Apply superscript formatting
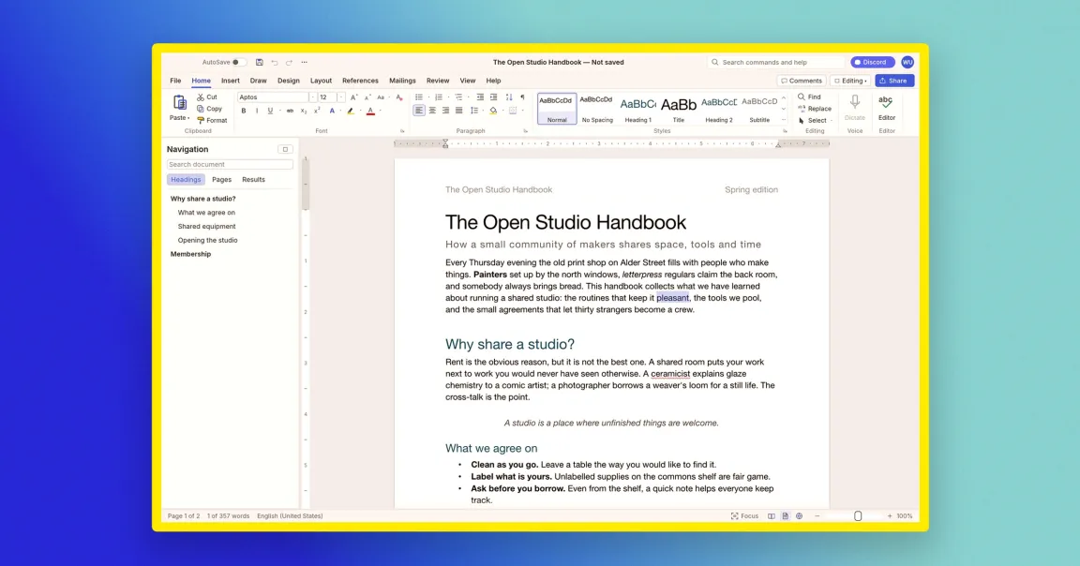1080x566 pixels. click(317, 111)
